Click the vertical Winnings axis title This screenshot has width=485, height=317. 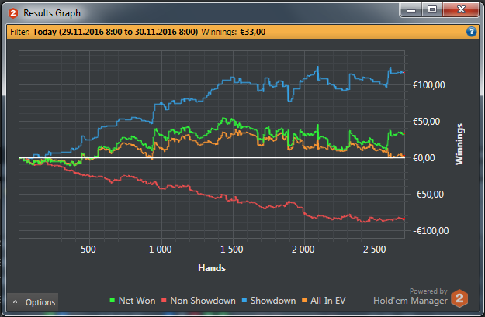click(x=459, y=144)
